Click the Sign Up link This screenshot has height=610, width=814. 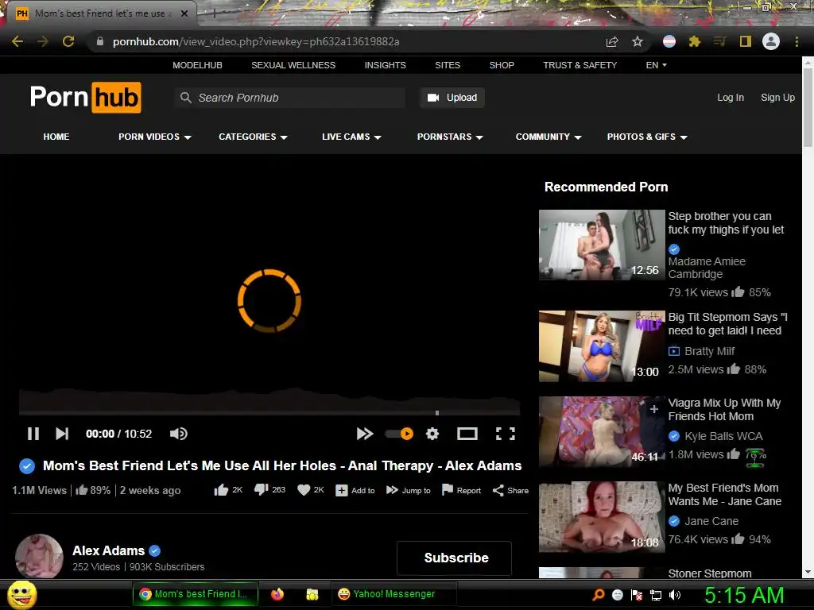[x=777, y=98]
